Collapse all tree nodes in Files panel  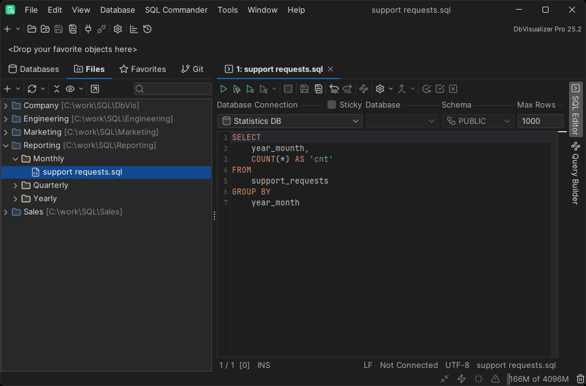pos(56,89)
